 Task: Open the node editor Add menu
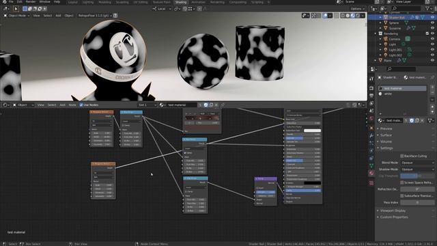coord(62,105)
